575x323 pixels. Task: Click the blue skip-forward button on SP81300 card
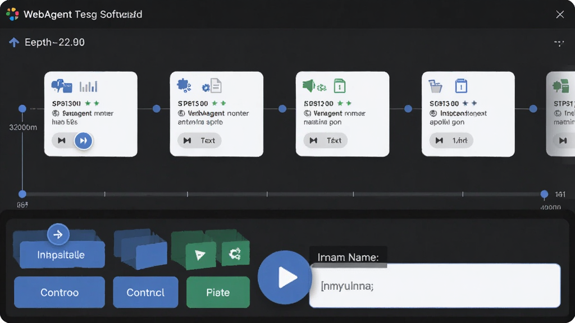(83, 141)
